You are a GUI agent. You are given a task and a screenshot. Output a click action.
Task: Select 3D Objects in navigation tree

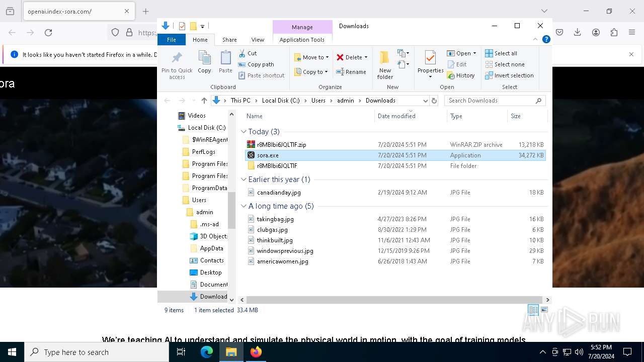click(213, 236)
